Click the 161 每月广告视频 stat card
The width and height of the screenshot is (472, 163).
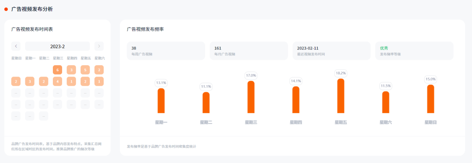coord(249,51)
